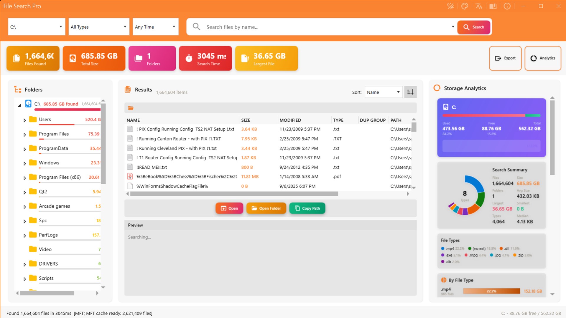The image size is (566, 318).
Task: Select the Program Files folder
Action: [x=54, y=134]
